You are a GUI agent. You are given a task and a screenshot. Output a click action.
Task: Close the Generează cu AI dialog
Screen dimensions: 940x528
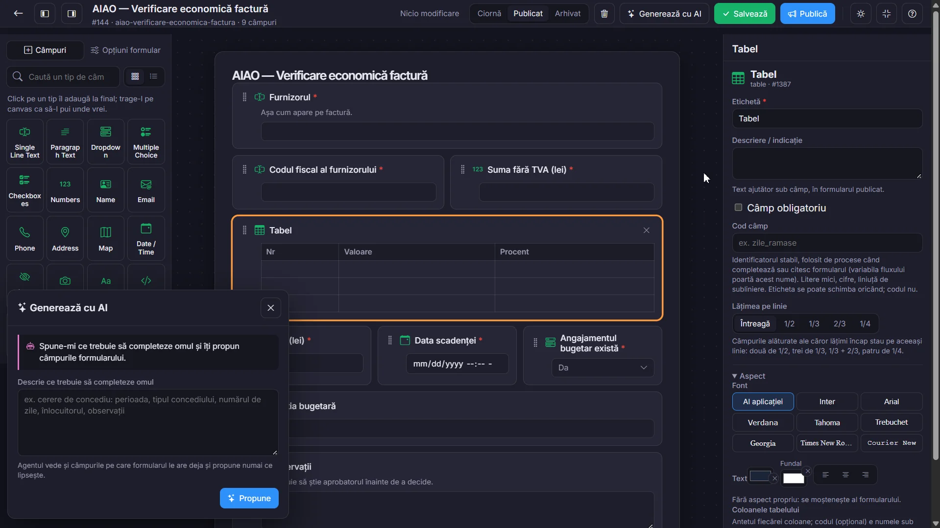[270, 308]
